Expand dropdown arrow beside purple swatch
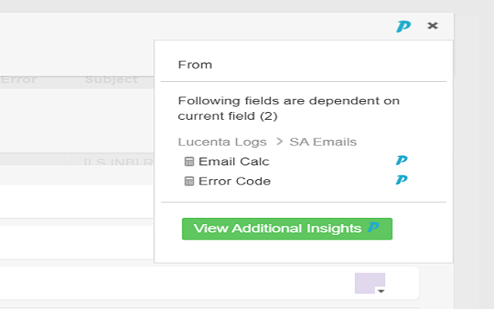This screenshot has height=309, width=494. pos(381,291)
